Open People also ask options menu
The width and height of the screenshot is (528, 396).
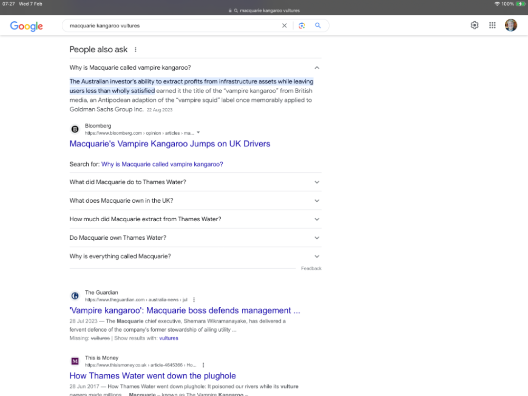tap(136, 50)
